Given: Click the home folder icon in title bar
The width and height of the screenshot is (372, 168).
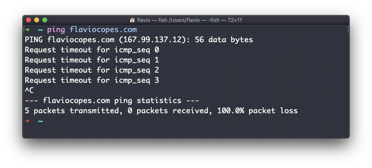Looking at the screenshot, I should pyautogui.click(x=132, y=20).
